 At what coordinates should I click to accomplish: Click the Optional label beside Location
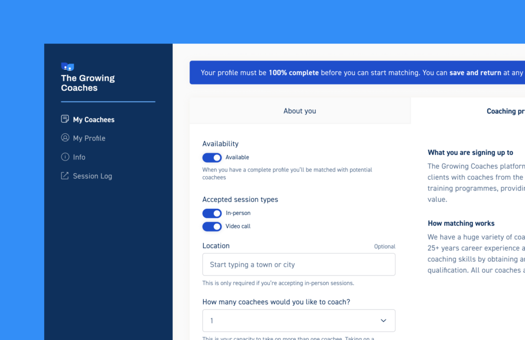385,247
